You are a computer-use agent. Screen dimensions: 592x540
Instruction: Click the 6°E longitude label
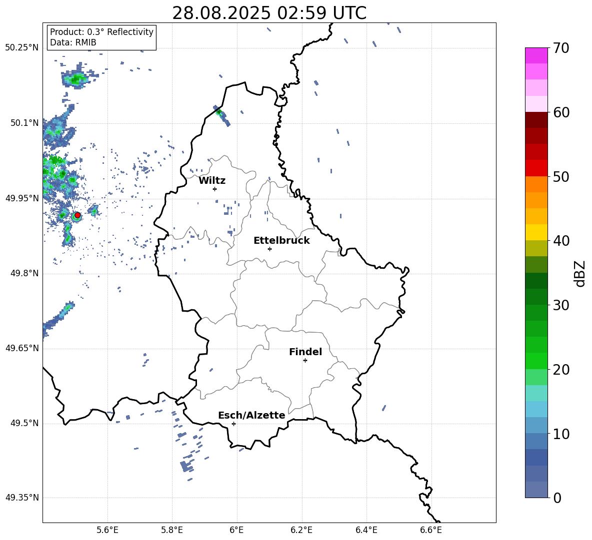tap(236, 530)
